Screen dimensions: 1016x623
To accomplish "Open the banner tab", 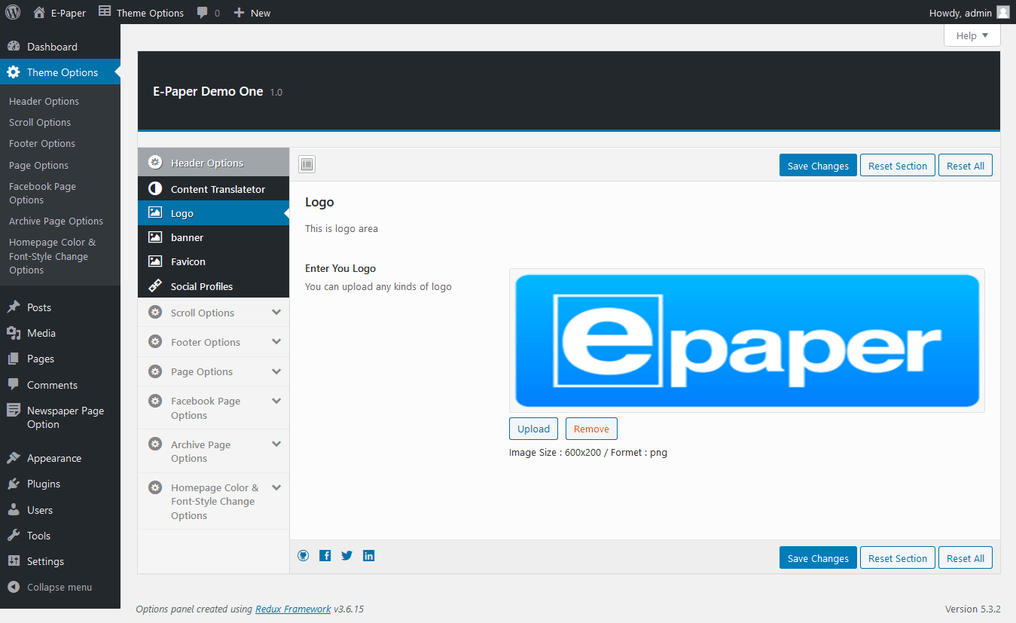I will coord(214,237).
